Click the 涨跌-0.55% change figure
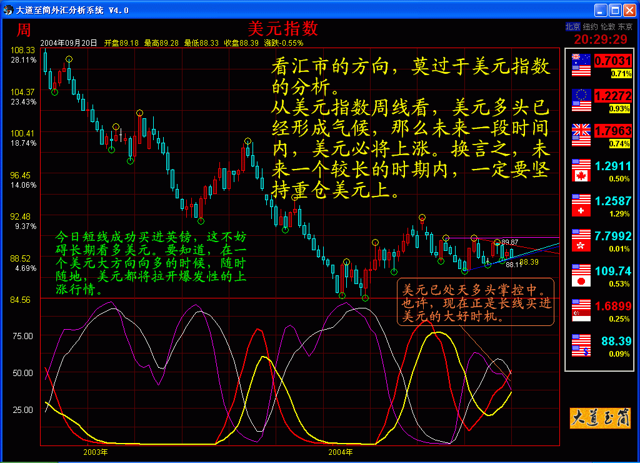The width and height of the screenshot is (640, 463). (284, 43)
